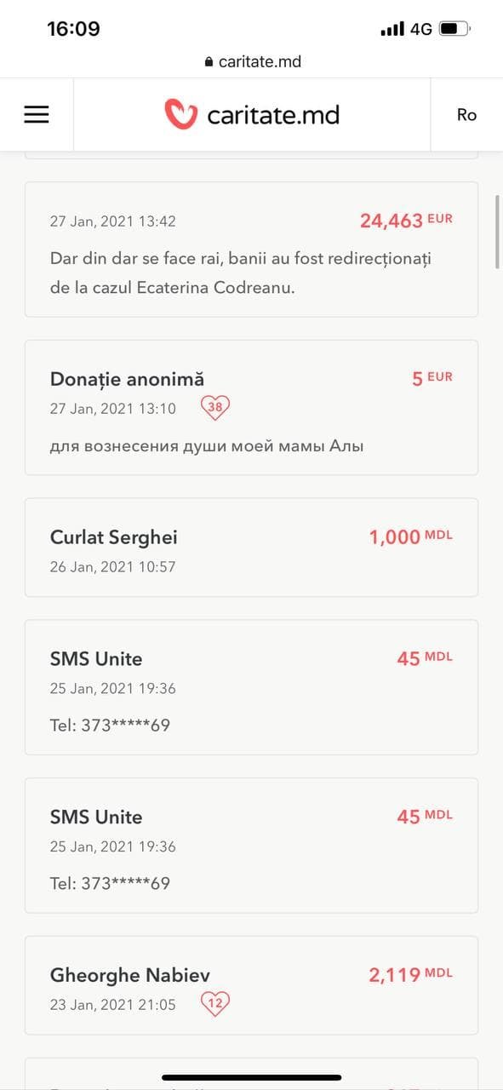Tap the padlock icon in address bar
Screen dimensions: 503x1090
point(209,62)
